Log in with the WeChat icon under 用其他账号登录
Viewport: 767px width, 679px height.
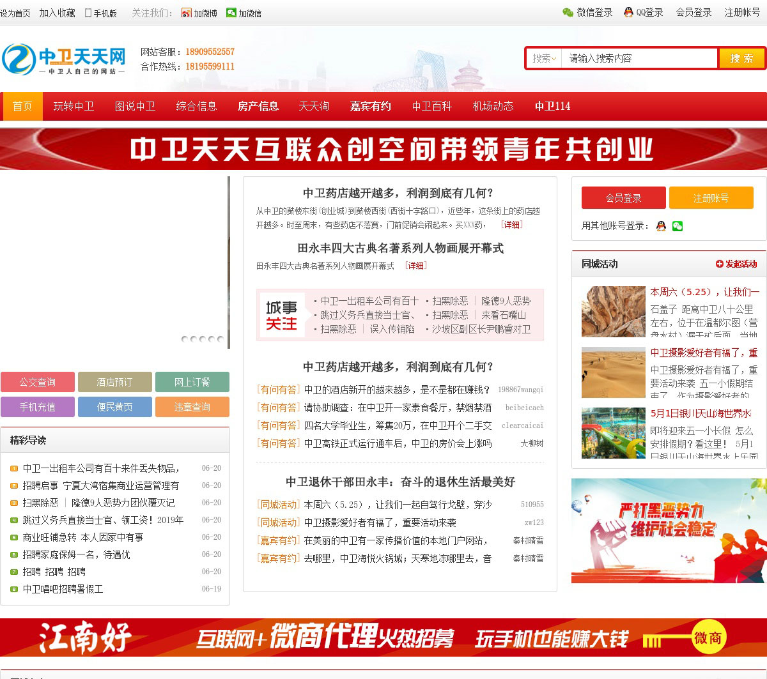coord(678,225)
